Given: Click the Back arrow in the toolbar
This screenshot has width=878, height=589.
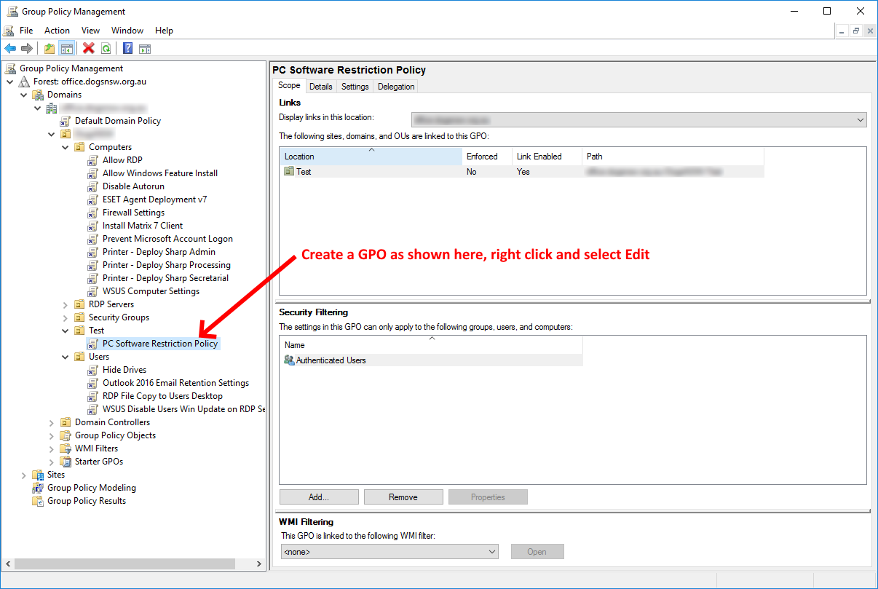Looking at the screenshot, I should [x=10, y=49].
